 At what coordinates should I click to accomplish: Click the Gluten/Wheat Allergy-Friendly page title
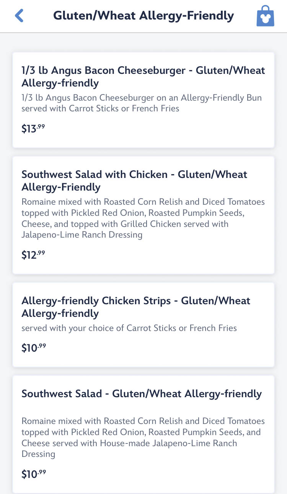pos(143,16)
